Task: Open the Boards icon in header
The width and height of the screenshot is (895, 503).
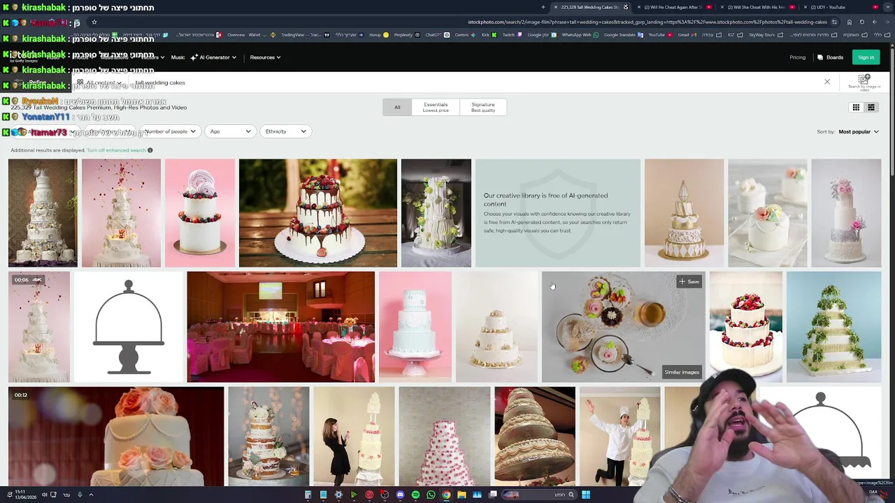Action: coord(819,57)
